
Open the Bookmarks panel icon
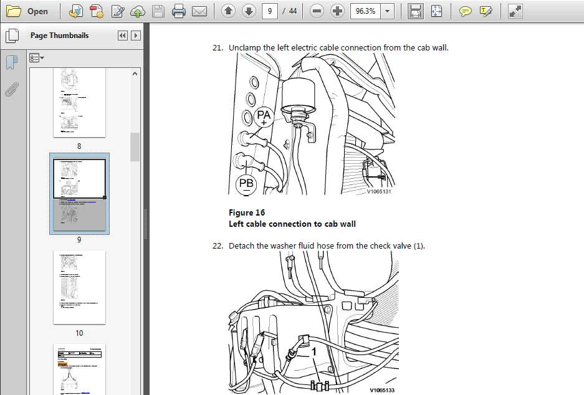[12, 62]
